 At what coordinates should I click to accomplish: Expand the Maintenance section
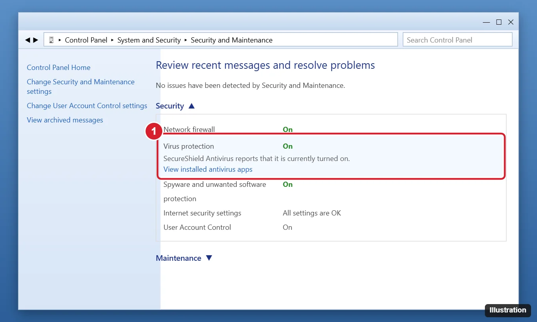(209, 258)
